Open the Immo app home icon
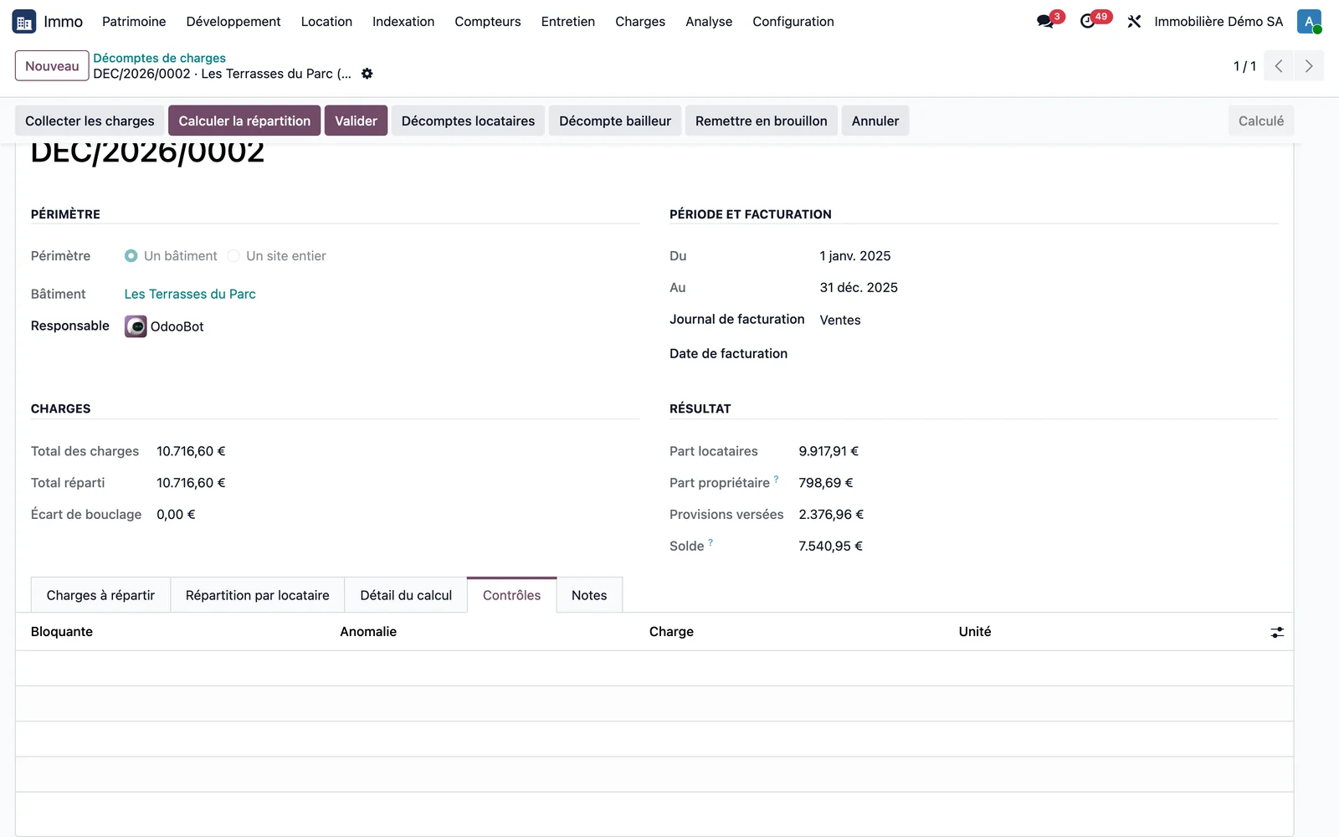This screenshot has height=837, width=1339. tap(23, 22)
